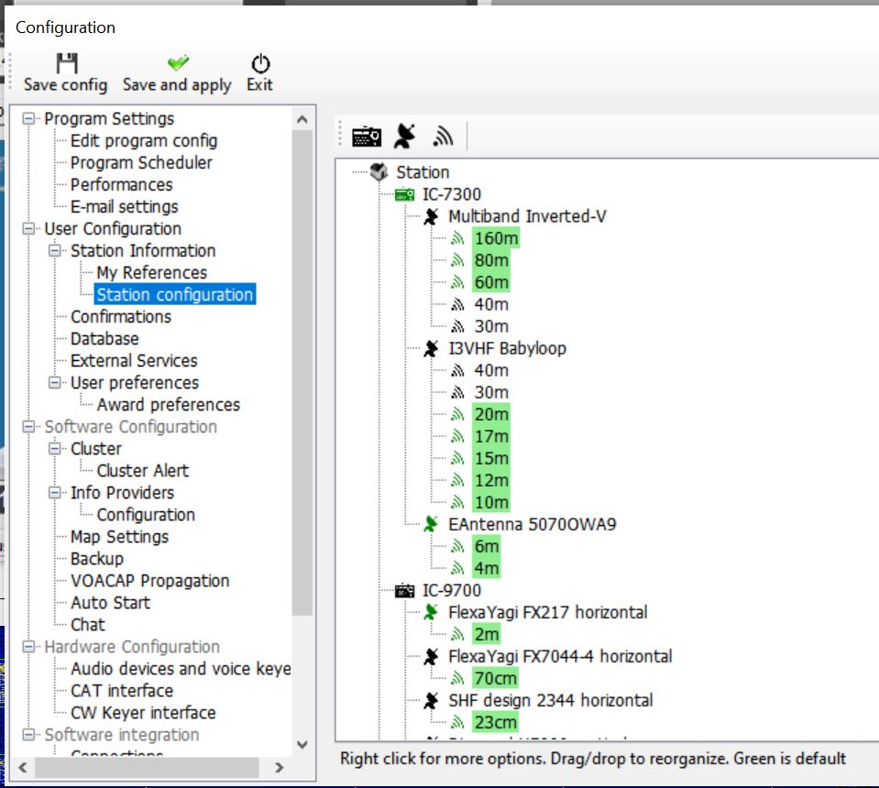This screenshot has height=788, width=879.
Task: Click the signal icon beside 60m
Action: click(x=457, y=282)
